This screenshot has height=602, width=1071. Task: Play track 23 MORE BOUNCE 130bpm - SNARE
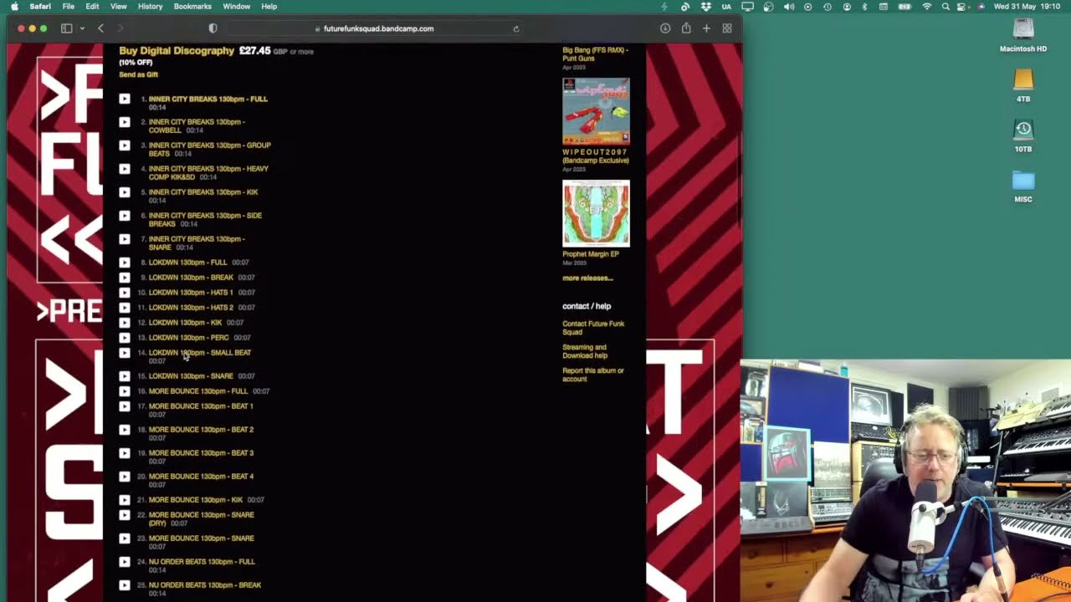click(125, 538)
